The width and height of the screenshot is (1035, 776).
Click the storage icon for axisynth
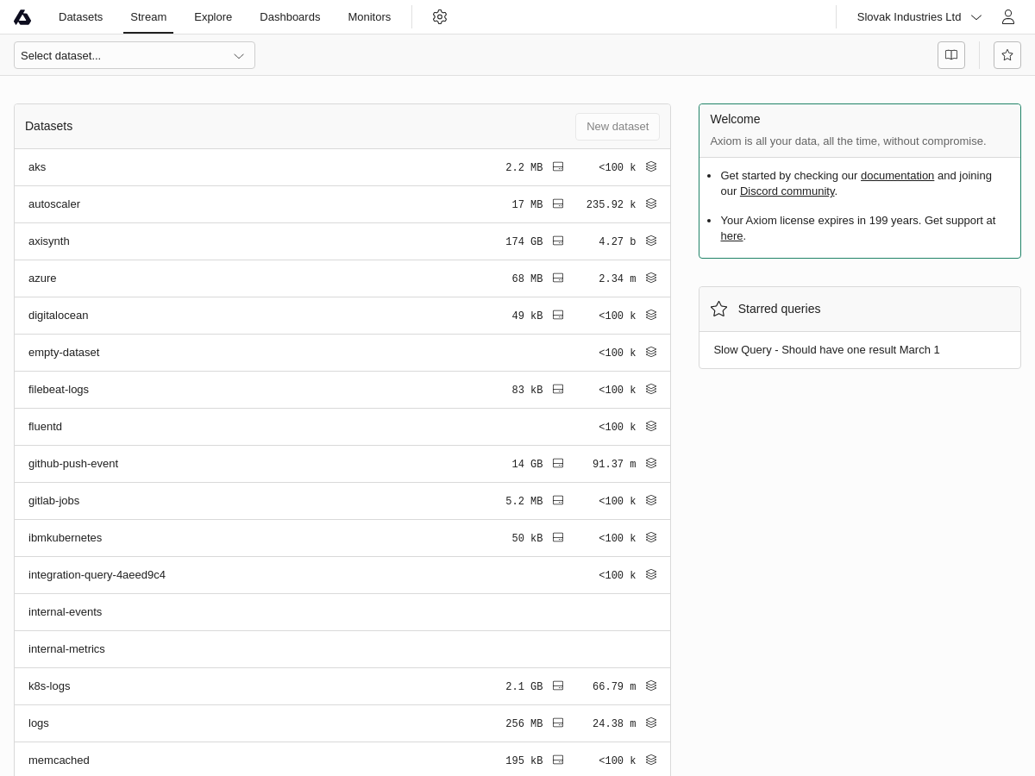[558, 241]
